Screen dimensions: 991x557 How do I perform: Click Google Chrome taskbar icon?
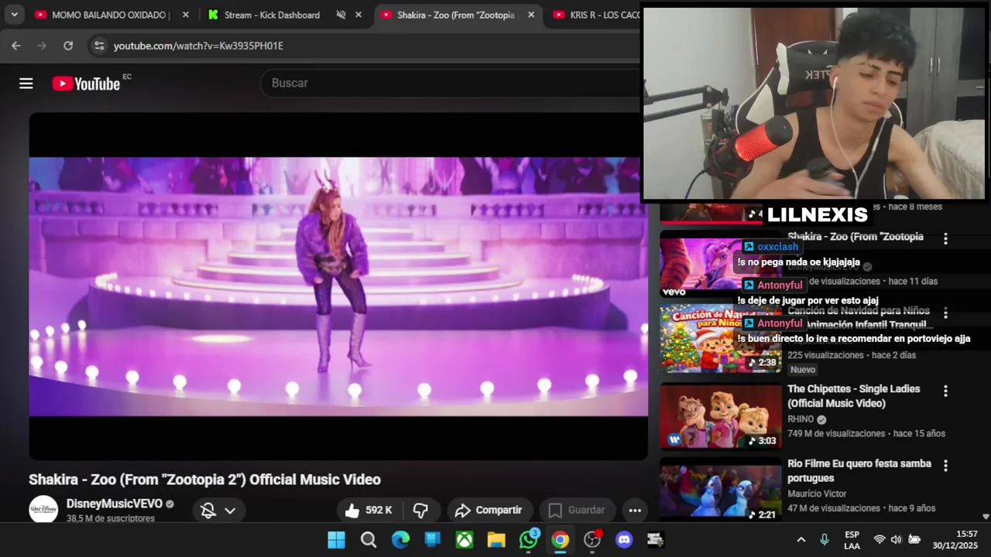click(561, 540)
